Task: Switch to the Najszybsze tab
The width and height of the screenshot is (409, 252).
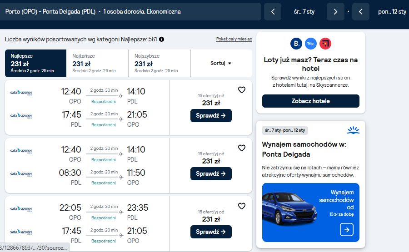Action: point(160,63)
